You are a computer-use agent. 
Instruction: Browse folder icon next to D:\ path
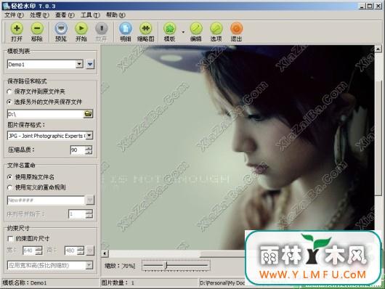pyautogui.click(x=88, y=114)
